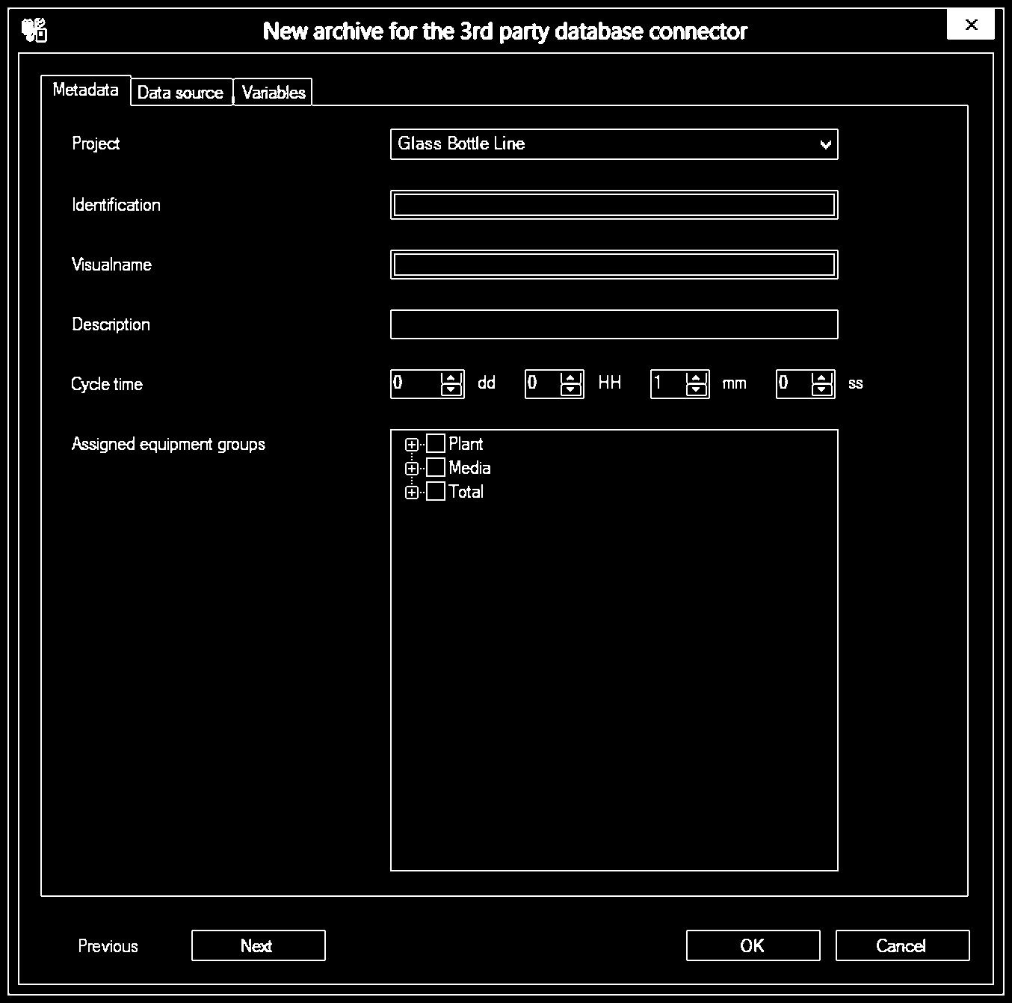This screenshot has height=1003, width=1012.
Task: Cancel the new archive dialog
Action: point(902,945)
